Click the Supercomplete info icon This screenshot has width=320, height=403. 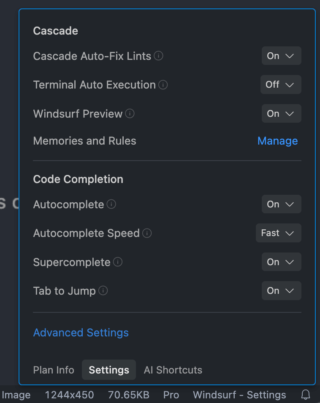(118, 262)
